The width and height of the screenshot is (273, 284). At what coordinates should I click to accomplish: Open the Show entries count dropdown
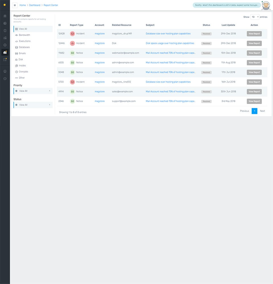click(x=255, y=17)
